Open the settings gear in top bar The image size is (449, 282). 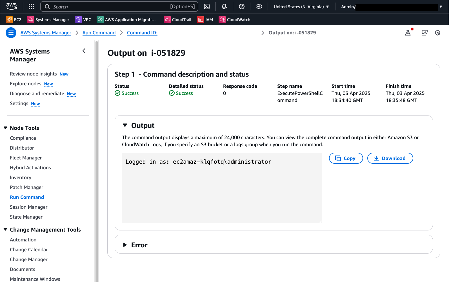pyautogui.click(x=259, y=6)
